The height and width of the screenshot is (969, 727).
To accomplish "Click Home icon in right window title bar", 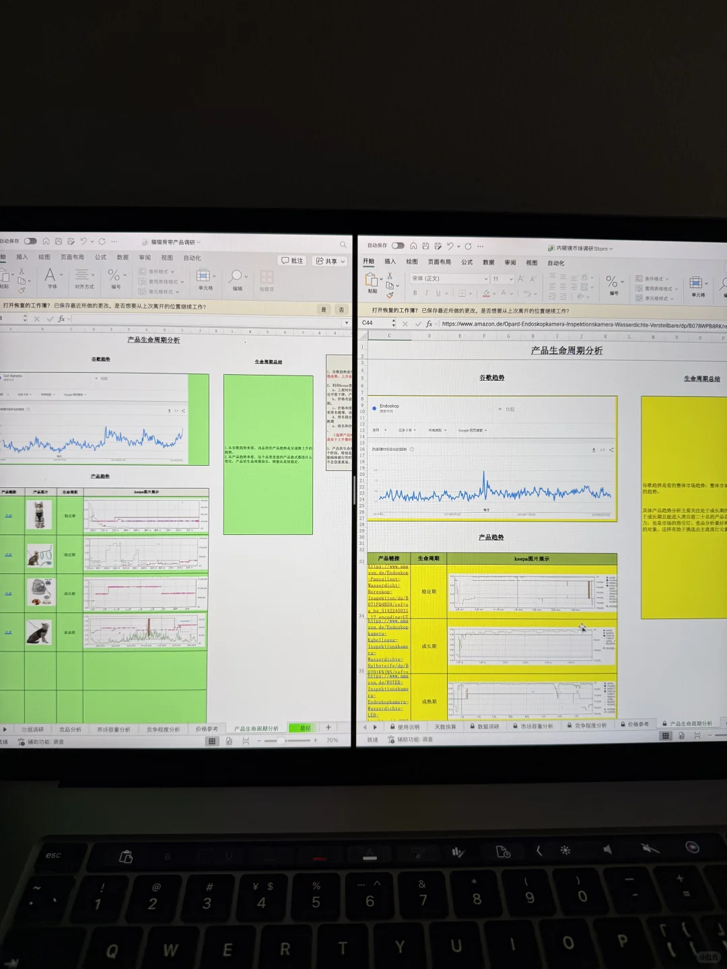I will (413, 246).
